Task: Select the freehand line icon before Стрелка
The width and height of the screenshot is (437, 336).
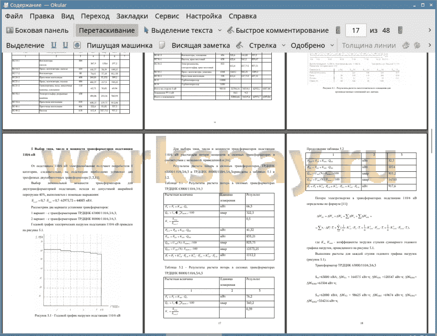Action: tap(239, 45)
